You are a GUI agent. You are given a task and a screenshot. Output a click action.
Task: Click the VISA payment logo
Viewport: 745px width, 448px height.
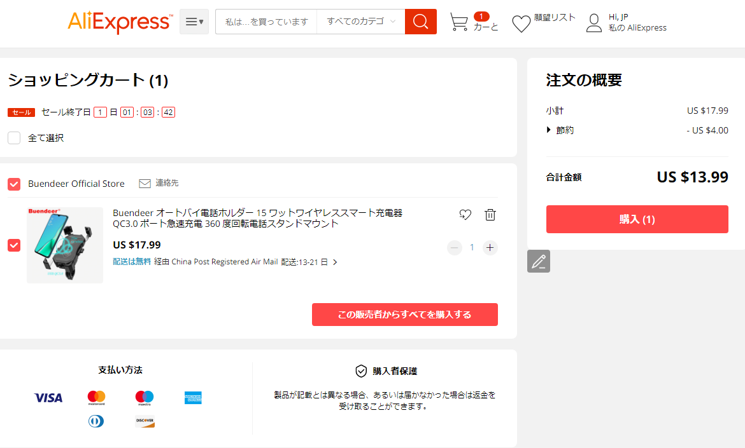point(48,398)
